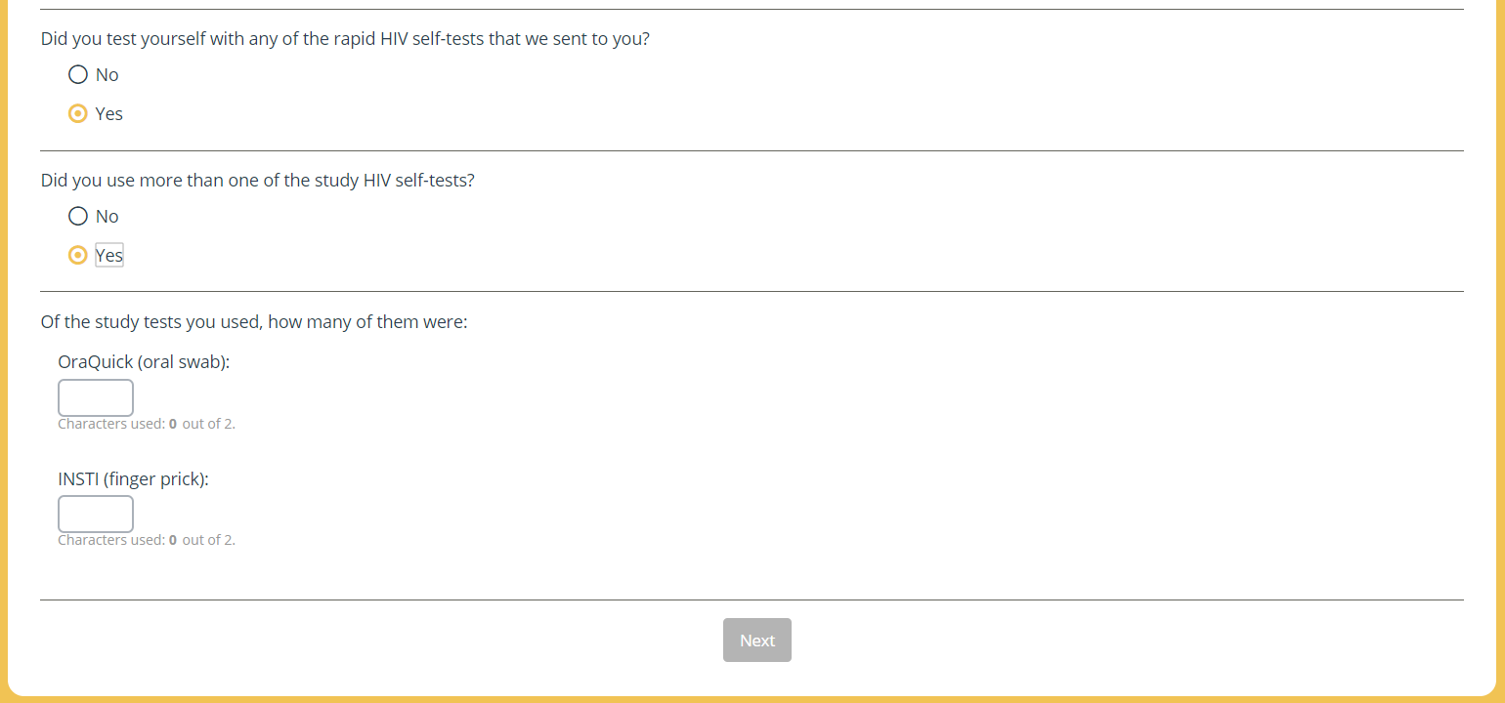The height and width of the screenshot is (703, 1505).
Task: Select "Yes" radio for rapid HIV self-tests question
Action: tap(78, 114)
